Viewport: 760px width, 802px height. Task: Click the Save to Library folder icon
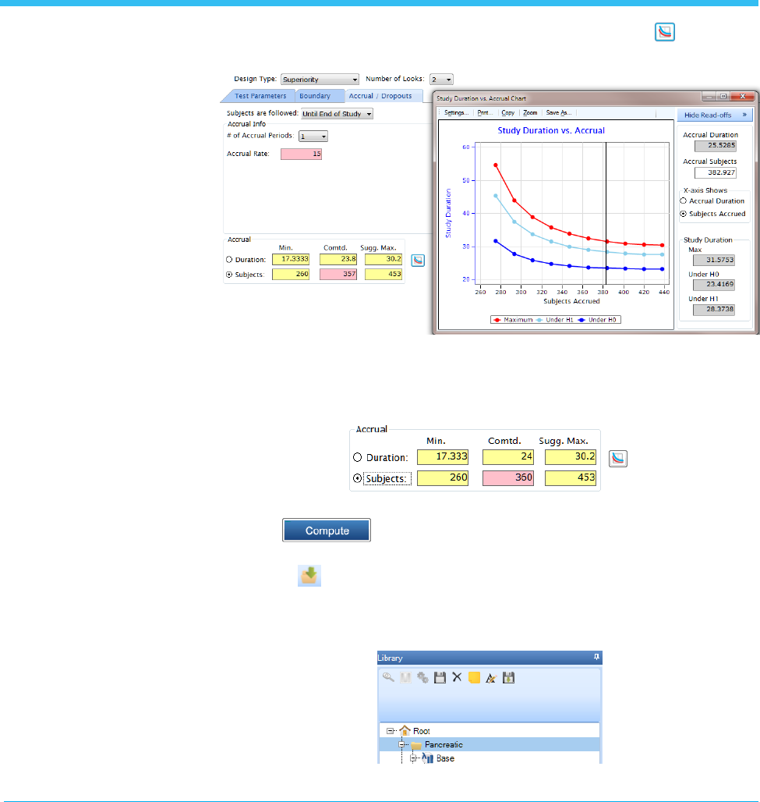pos(309,576)
